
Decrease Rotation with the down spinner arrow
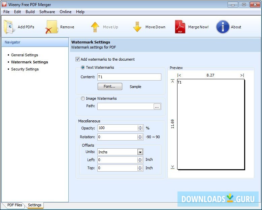140,139
